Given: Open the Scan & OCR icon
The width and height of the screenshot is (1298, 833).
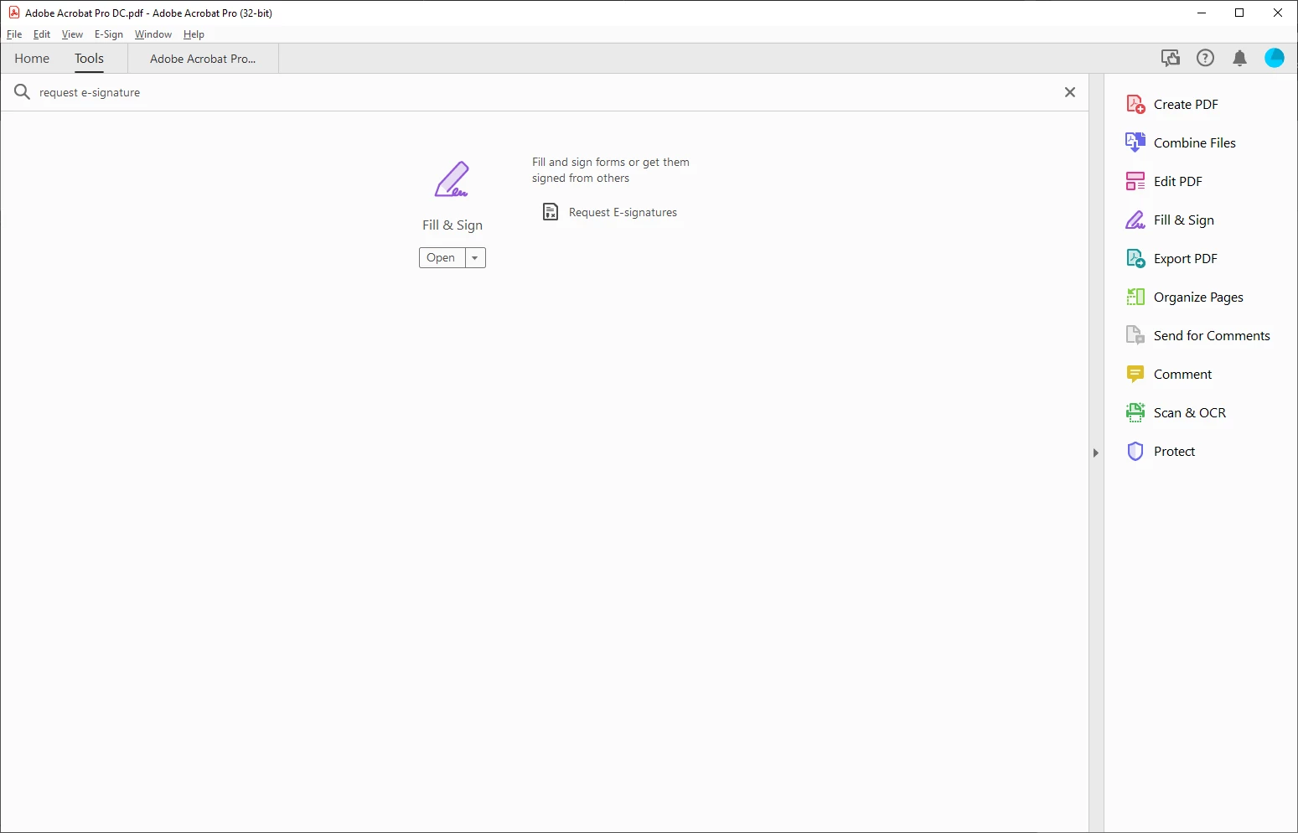Looking at the screenshot, I should (1135, 412).
